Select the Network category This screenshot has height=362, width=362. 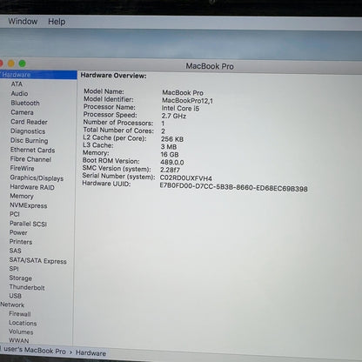(12, 305)
